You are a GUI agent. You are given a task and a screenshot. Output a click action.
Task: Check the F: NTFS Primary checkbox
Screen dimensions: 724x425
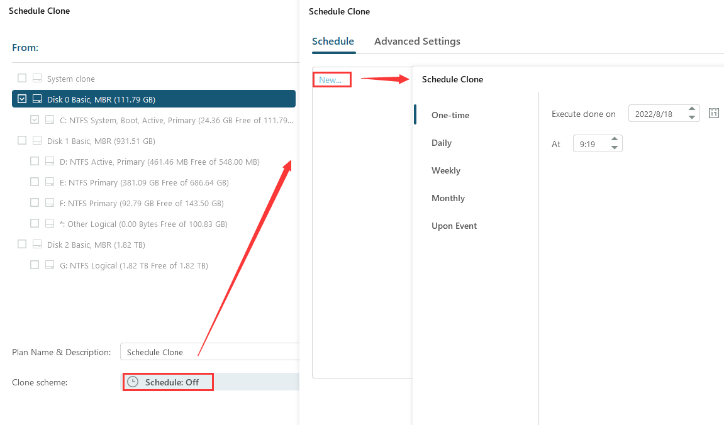pos(35,202)
